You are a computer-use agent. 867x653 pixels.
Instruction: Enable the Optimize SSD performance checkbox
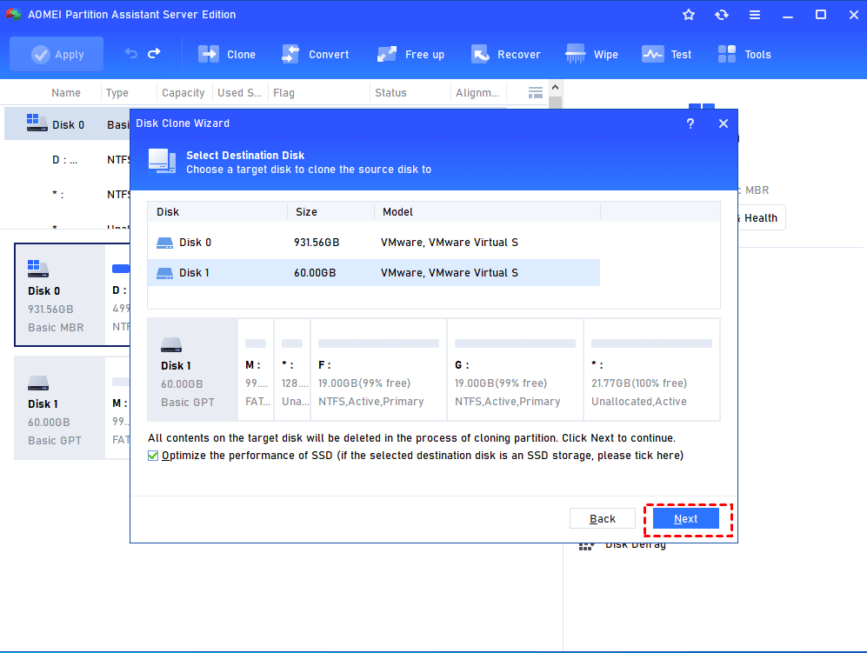coord(152,455)
